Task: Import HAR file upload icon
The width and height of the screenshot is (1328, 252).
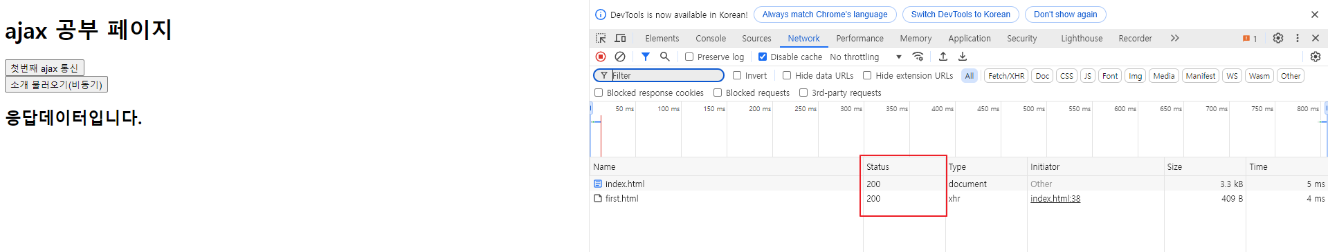Action: coord(943,57)
